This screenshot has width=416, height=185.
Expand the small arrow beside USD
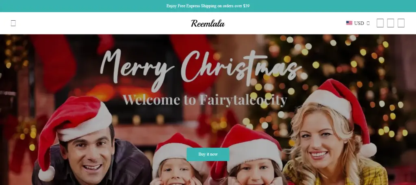[x=368, y=23]
